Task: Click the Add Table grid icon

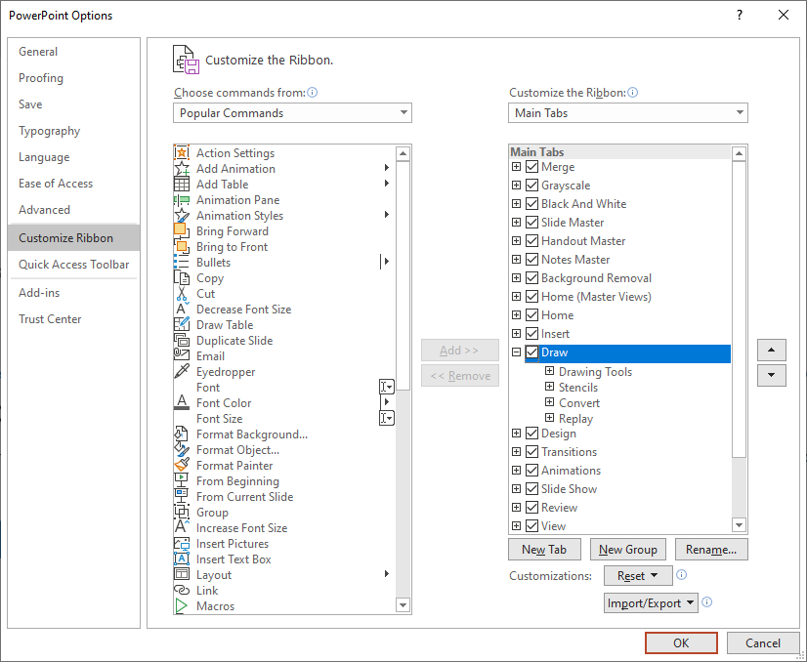Action: click(181, 185)
